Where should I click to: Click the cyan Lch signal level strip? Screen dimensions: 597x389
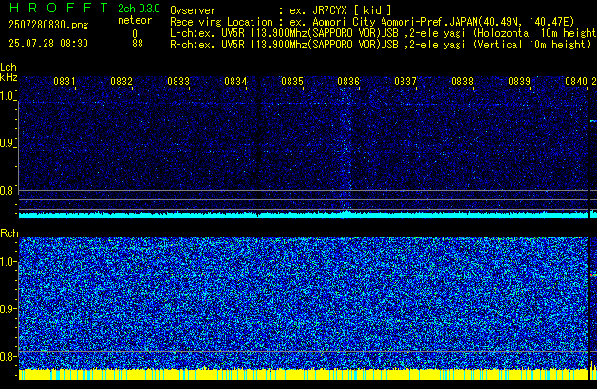[303, 214]
